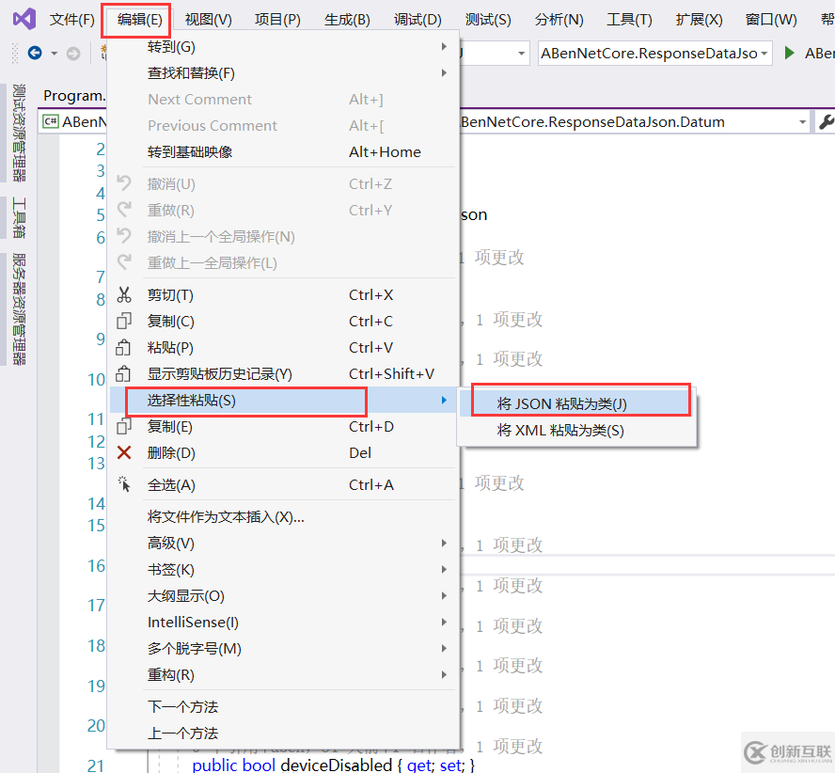This screenshot has height=773, width=835.
Task: Click the duplicate icon beside 复制(E)
Action: pyautogui.click(x=124, y=426)
